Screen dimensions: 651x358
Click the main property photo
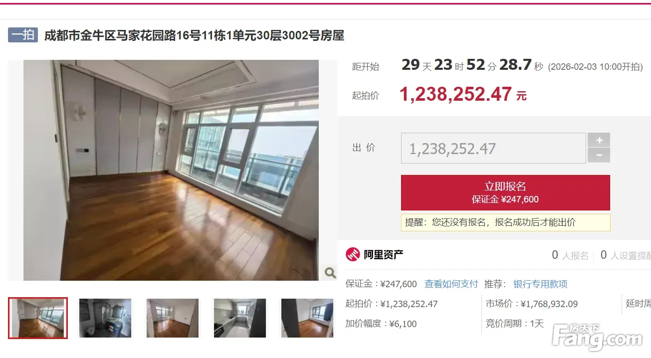tap(171, 170)
